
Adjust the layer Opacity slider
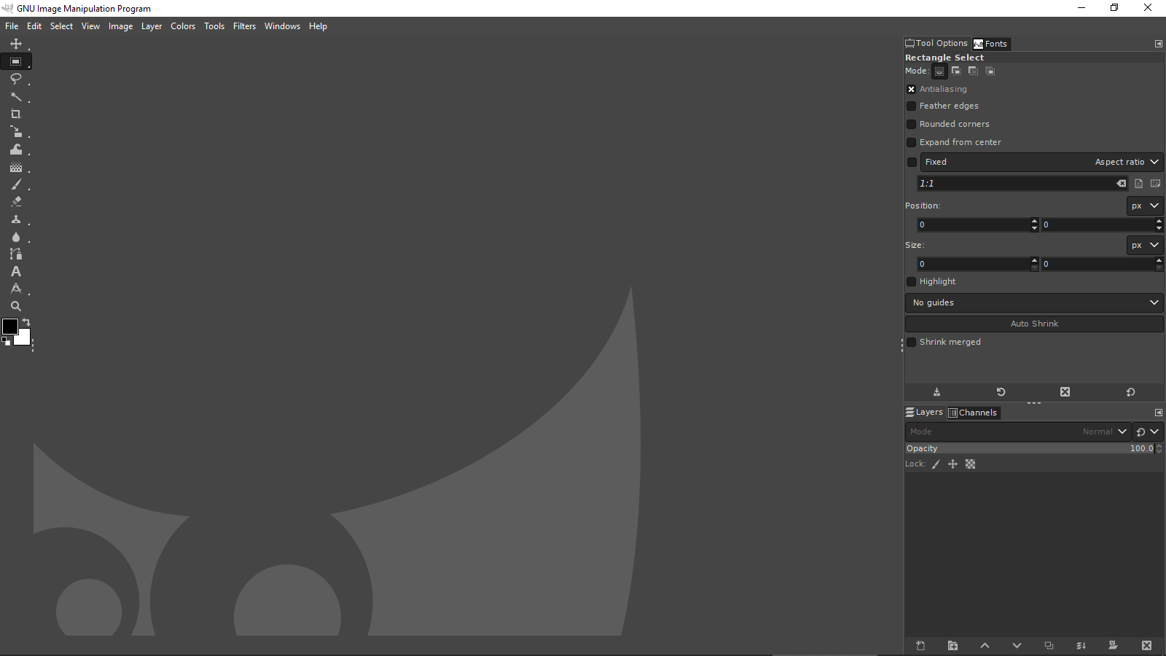pyautogui.click(x=1030, y=448)
